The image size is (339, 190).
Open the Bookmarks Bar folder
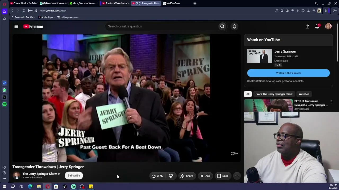click(x=23, y=17)
